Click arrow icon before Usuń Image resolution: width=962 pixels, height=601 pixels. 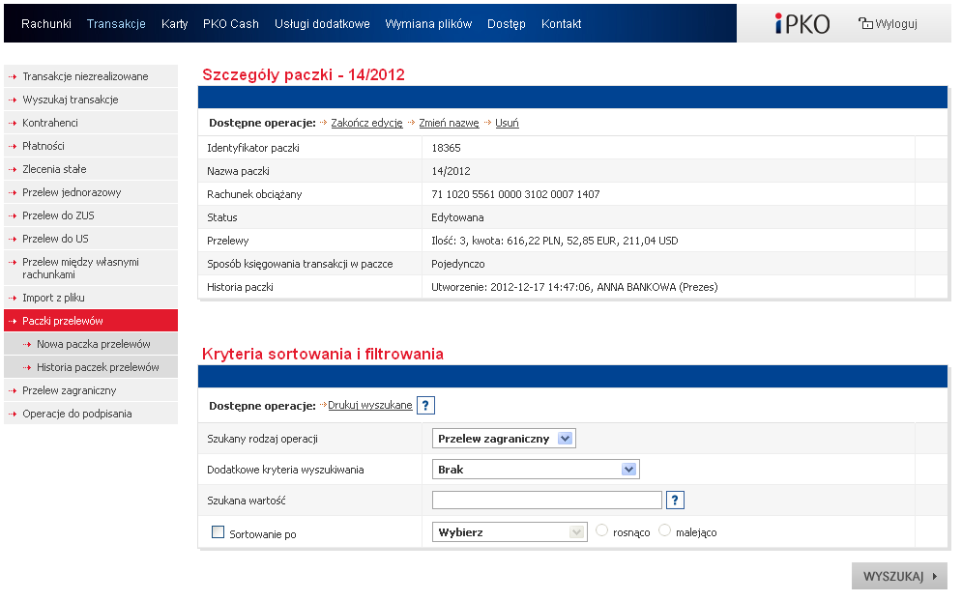click(487, 123)
